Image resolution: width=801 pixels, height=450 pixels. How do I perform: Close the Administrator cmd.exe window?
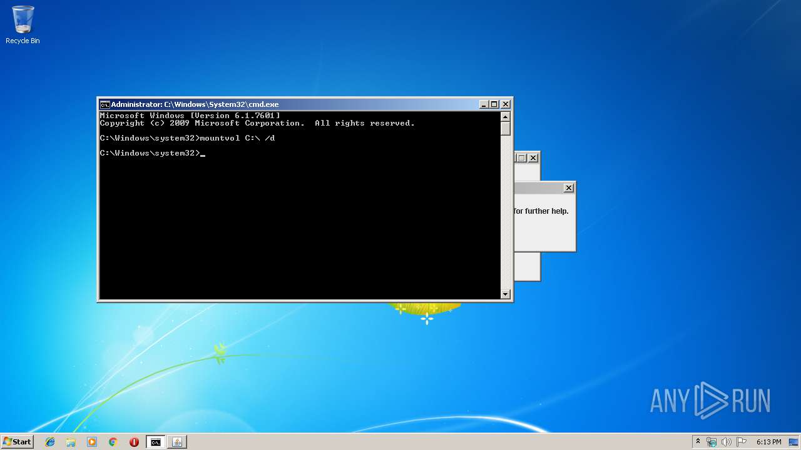coord(506,104)
